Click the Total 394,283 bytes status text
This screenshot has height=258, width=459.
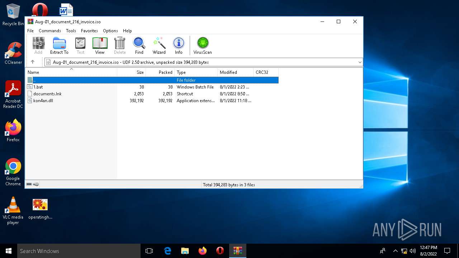(229, 185)
